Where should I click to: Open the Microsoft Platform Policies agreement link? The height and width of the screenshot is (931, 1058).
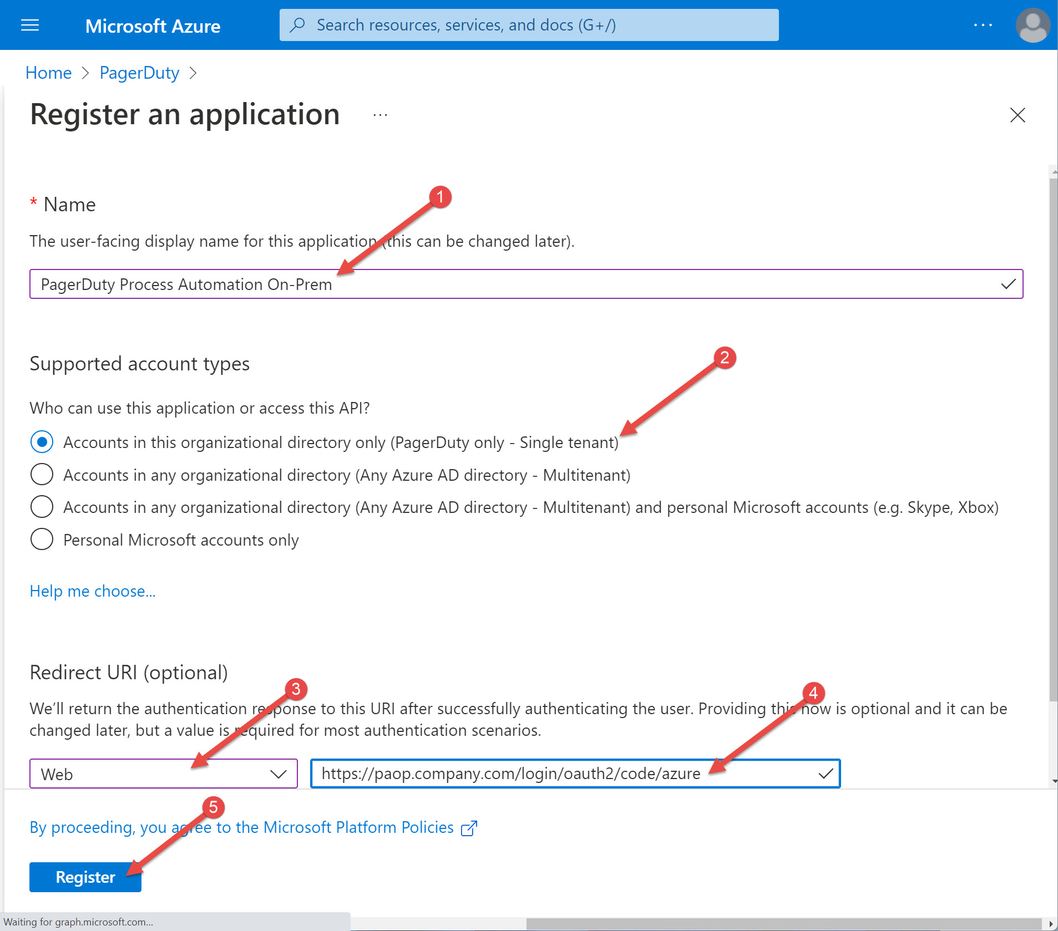point(242,827)
